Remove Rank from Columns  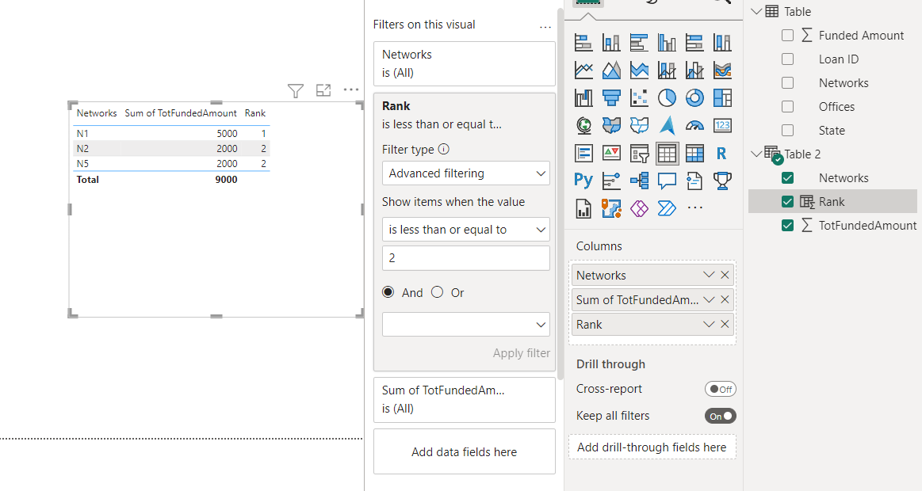pos(725,324)
